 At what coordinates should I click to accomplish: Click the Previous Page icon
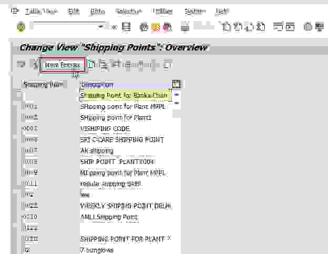(x=238, y=27)
